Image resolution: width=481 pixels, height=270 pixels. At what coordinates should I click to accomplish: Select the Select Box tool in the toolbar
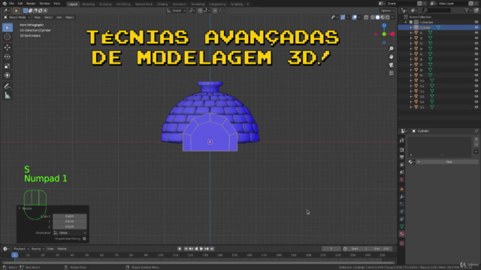click(8, 28)
